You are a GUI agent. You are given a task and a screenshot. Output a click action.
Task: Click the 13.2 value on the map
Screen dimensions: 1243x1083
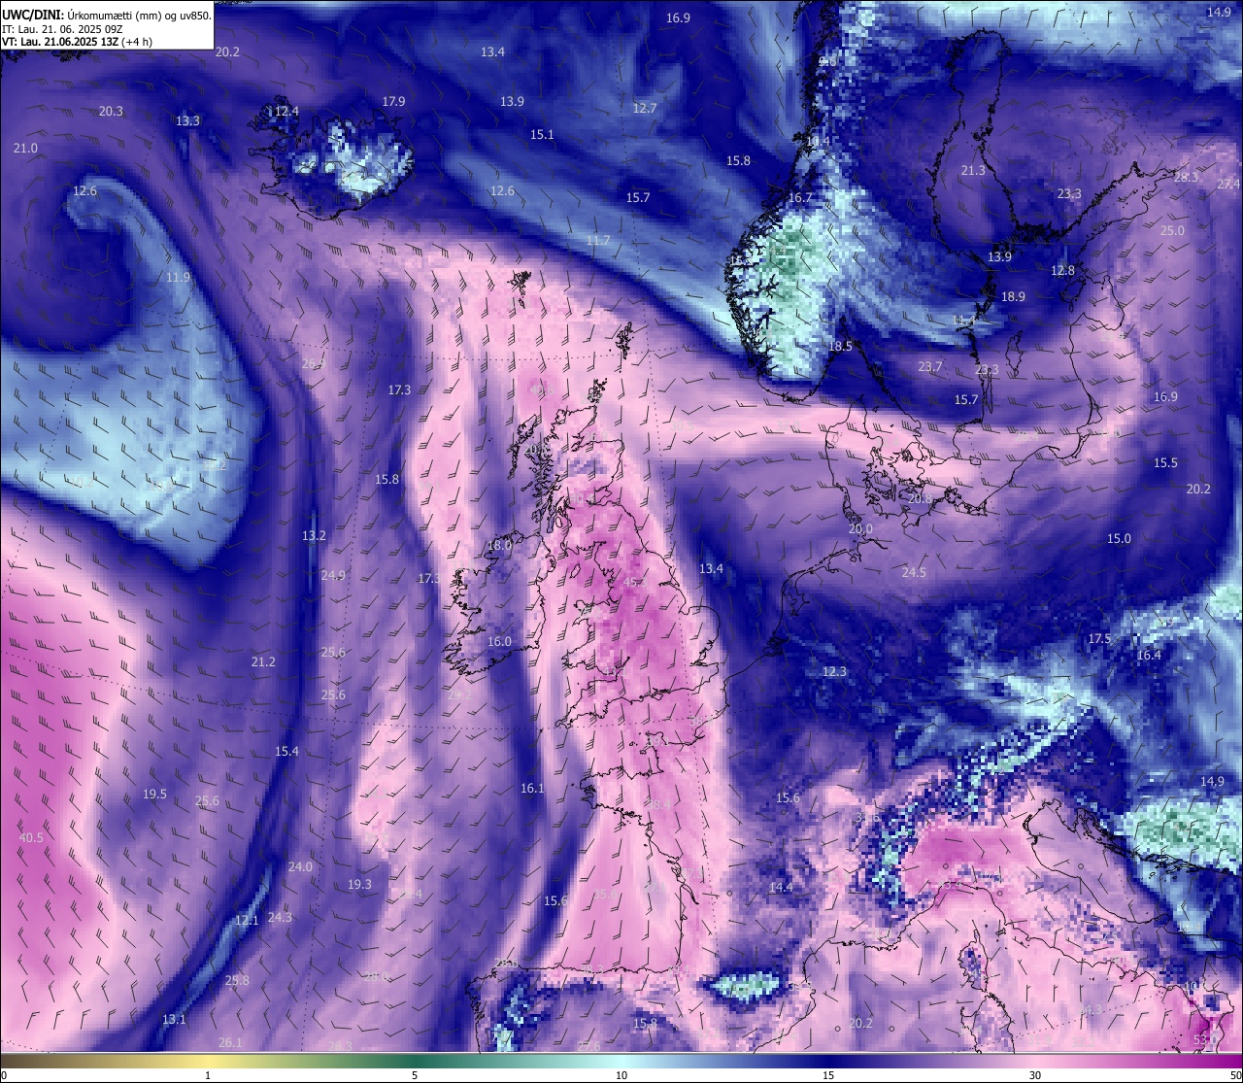pyautogui.click(x=314, y=535)
